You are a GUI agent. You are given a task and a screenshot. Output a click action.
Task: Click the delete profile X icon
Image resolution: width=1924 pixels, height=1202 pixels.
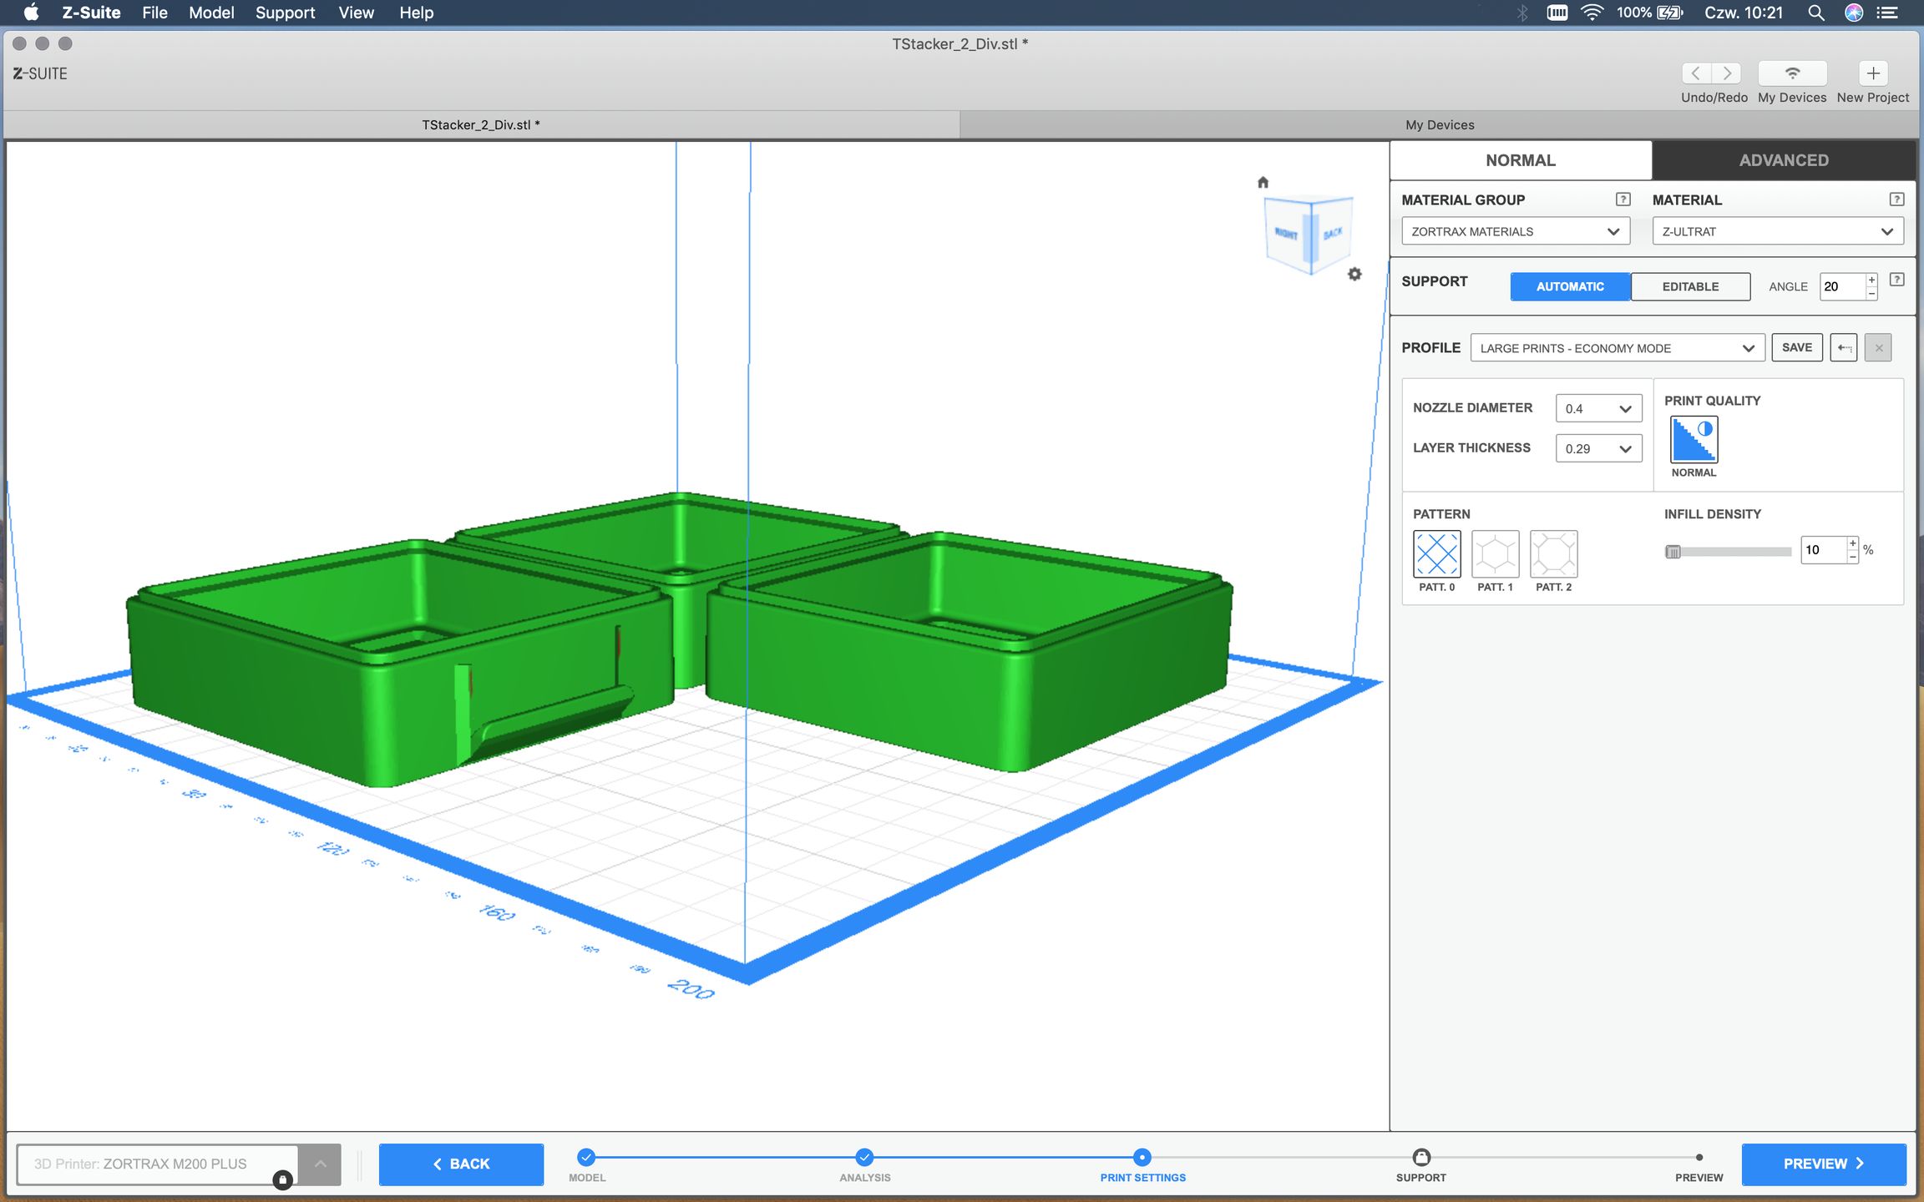pyautogui.click(x=1878, y=347)
